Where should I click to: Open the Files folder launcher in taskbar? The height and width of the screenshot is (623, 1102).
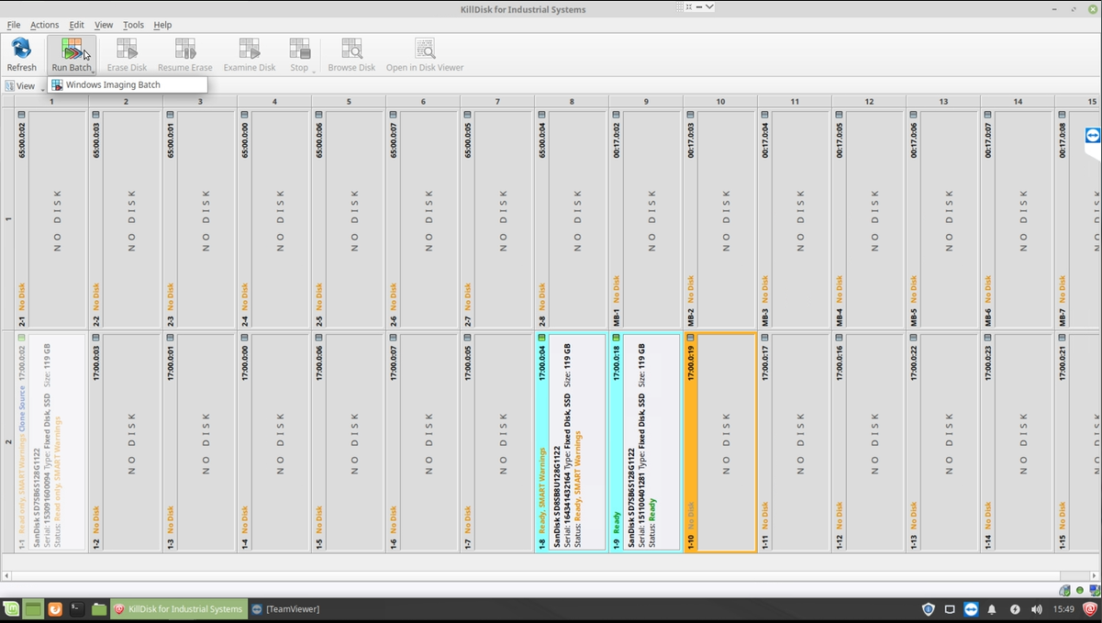[99, 609]
